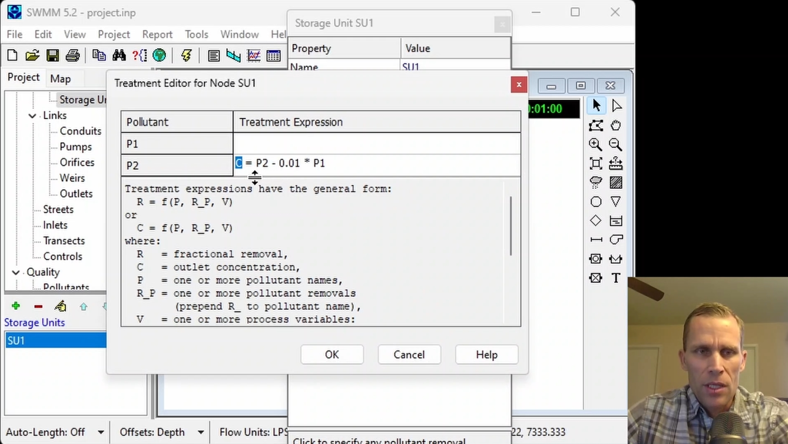Select the rain gage cloud tool
This screenshot has height=444, width=788.
coord(595,182)
